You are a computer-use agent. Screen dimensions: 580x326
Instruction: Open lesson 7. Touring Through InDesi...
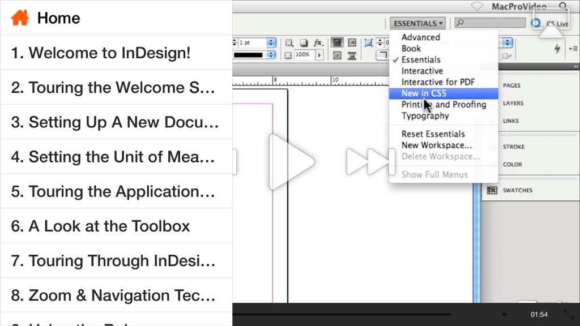coord(116,260)
